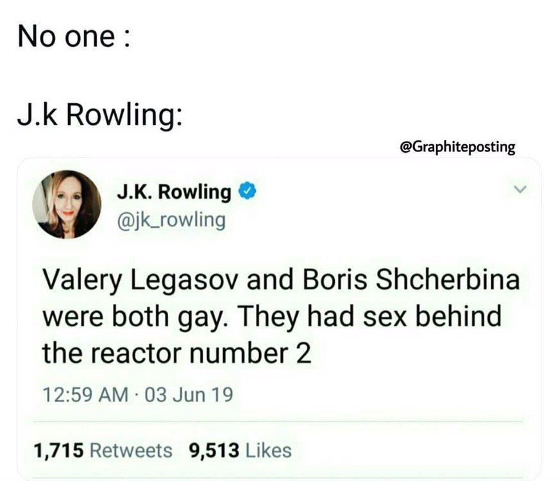
Task: Click the 12:59 AM timestamp
Action: [x=86, y=395]
